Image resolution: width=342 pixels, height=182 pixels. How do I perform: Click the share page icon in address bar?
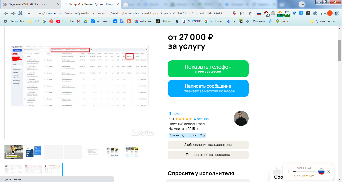pos(242,13)
